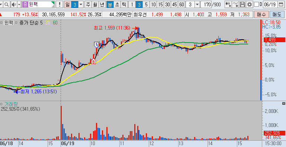Choose the 1-minute interval button
The image size is (286, 147).
[x=132, y=4]
